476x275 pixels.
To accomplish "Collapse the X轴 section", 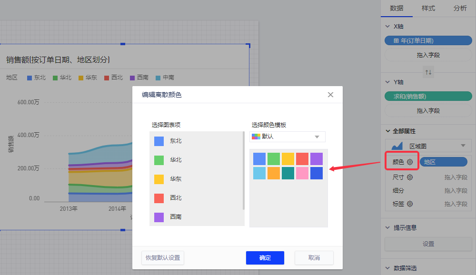I will tap(387, 27).
